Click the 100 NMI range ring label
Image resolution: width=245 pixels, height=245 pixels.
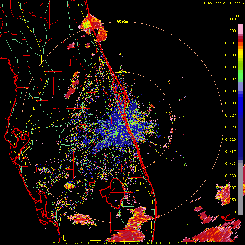pyautogui.click(x=122, y=22)
